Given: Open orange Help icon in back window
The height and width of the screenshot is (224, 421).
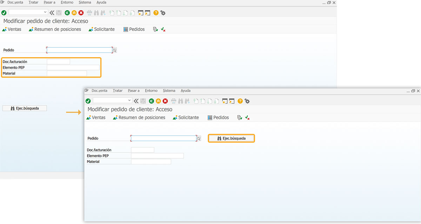Looking at the screenshot, I should pos(156,13).
